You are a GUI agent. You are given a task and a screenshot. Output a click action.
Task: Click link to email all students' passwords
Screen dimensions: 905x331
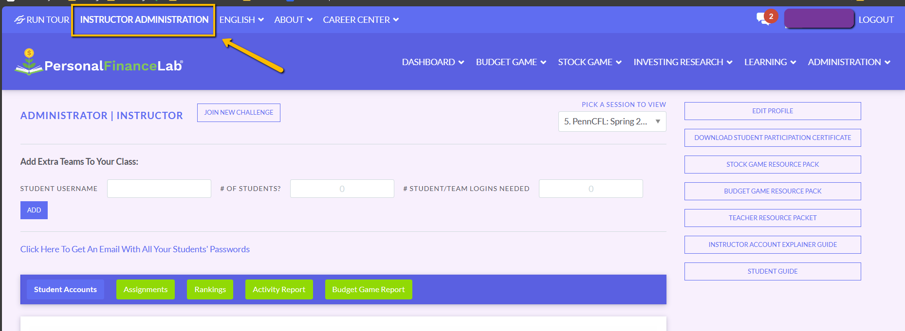[x=135, y=249]
